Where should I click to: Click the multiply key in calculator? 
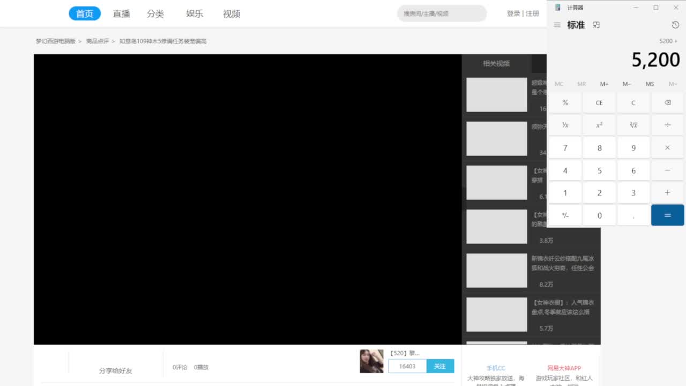[x=667, y=147]
